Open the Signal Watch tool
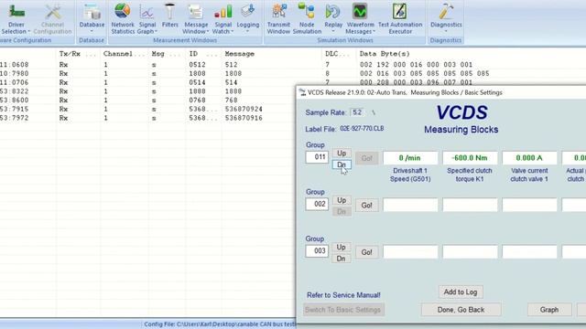Screen dimensions: 586x329 coord(222,18)
